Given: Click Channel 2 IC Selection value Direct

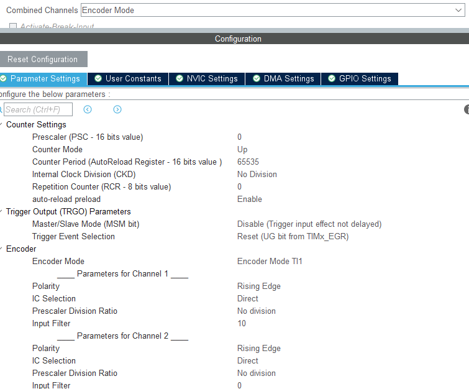Looking at the screenshot, I should click(248, 361).
